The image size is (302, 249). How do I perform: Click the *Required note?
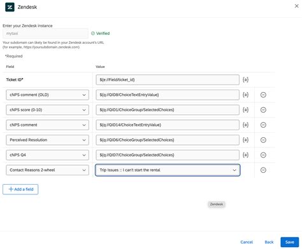click(13, 56)
